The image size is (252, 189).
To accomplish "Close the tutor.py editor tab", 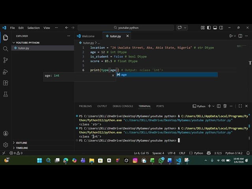I will pyautogui.click(x=128, y=36).
